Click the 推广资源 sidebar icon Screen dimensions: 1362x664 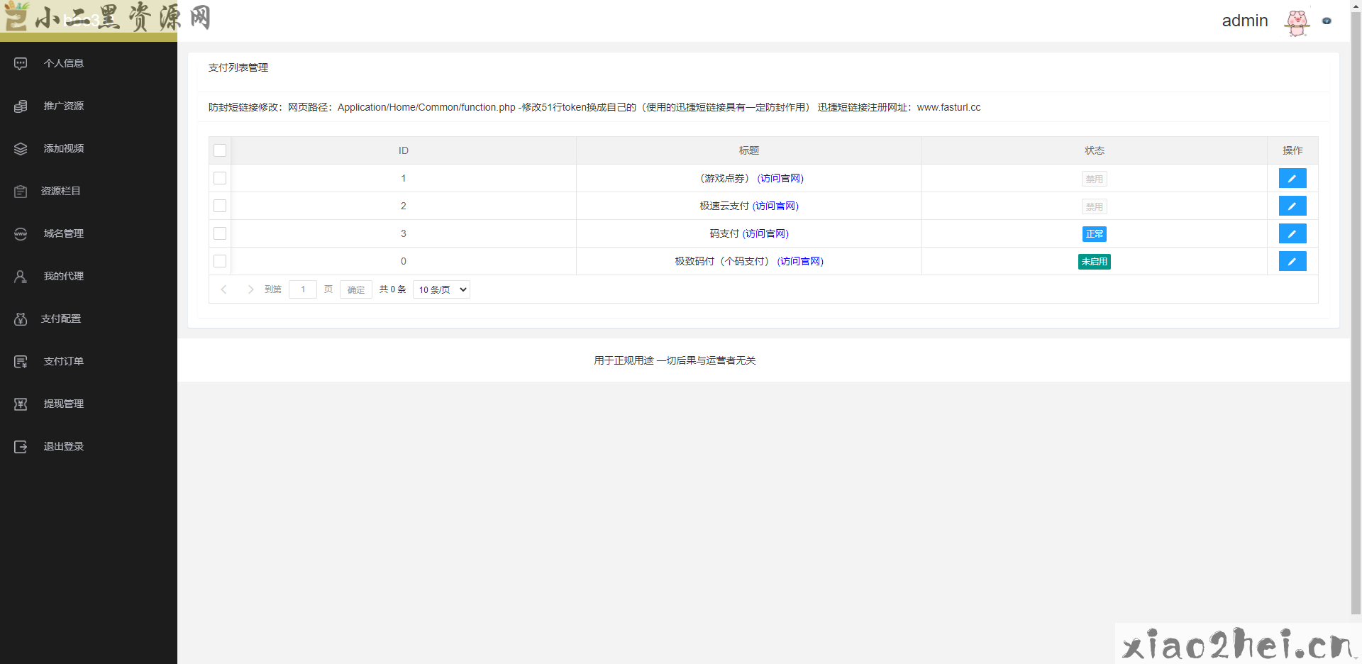tap(21, 106)
